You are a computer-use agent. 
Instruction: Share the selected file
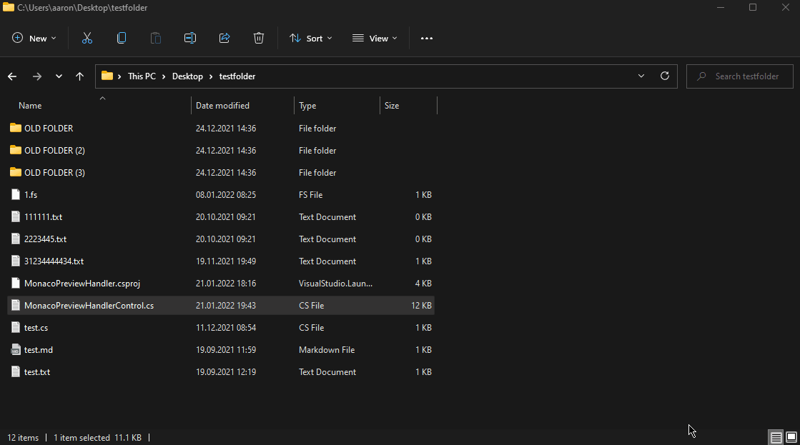pos(224,38)
